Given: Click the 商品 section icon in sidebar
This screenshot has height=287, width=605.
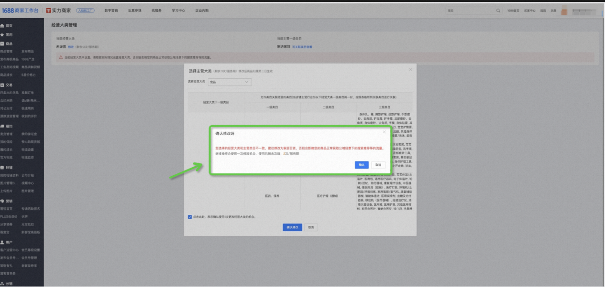Looking at the screenshot, I should [3, 44].
